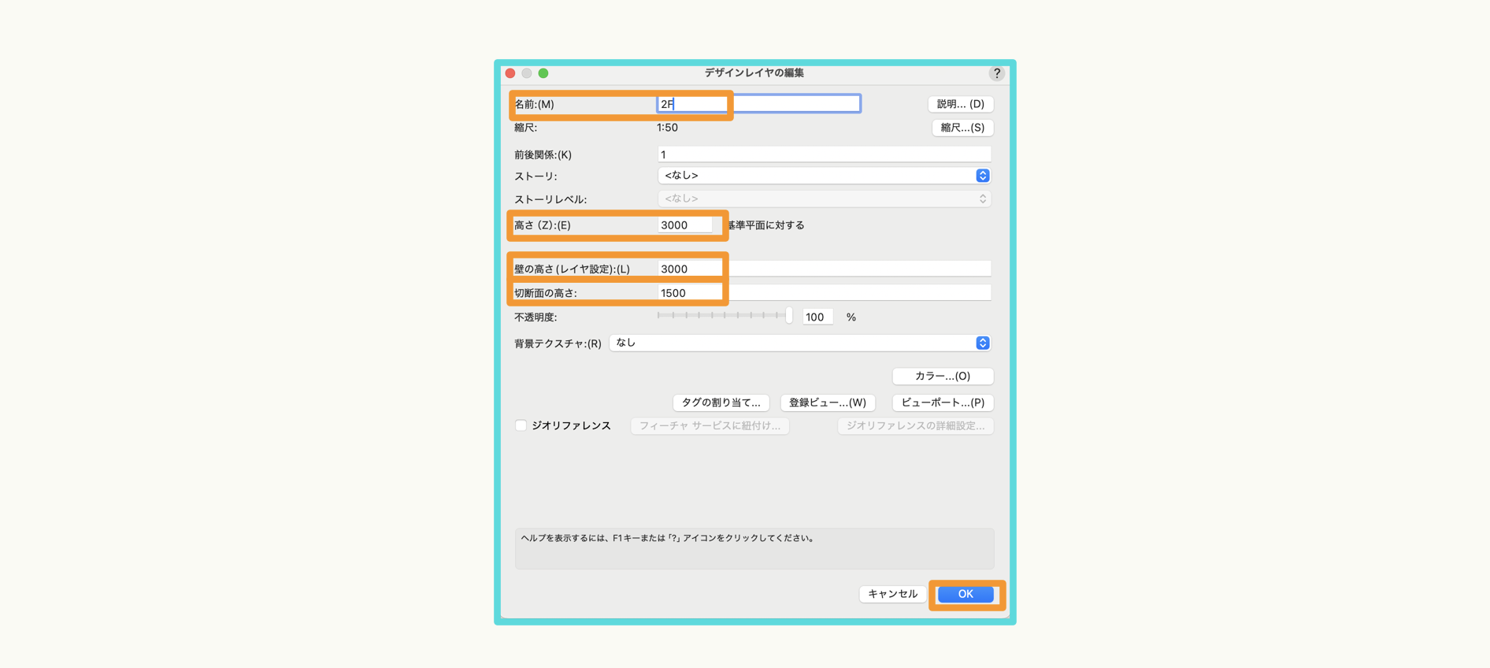Click the 高さ (Z) input field
The image size is (1490, 668).
tap(685, 225)
